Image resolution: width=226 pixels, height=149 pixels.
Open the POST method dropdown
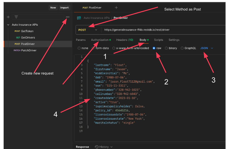point(88,30)
